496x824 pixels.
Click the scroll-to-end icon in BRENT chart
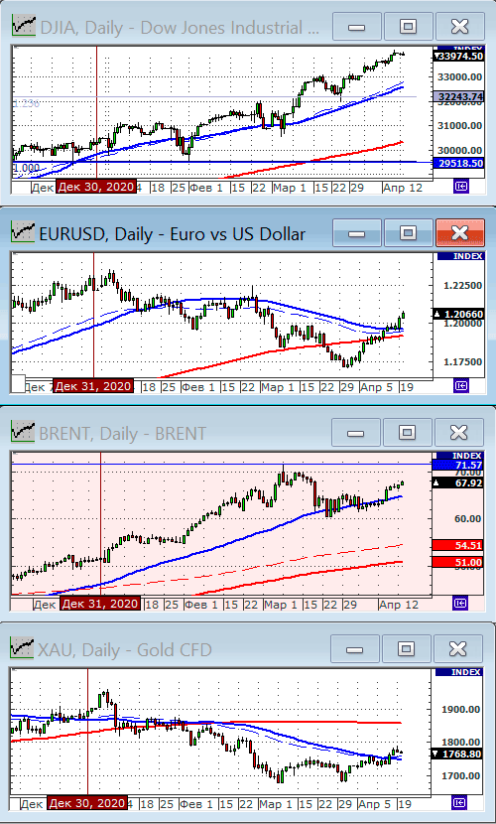[461, 604]
